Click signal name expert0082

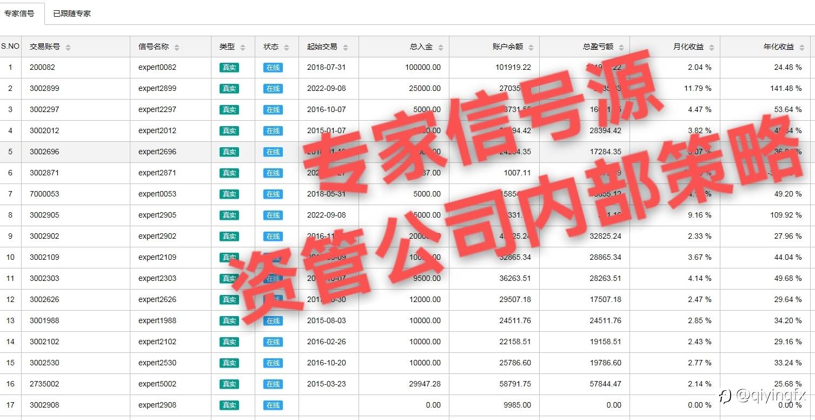[x=157, y=68]
